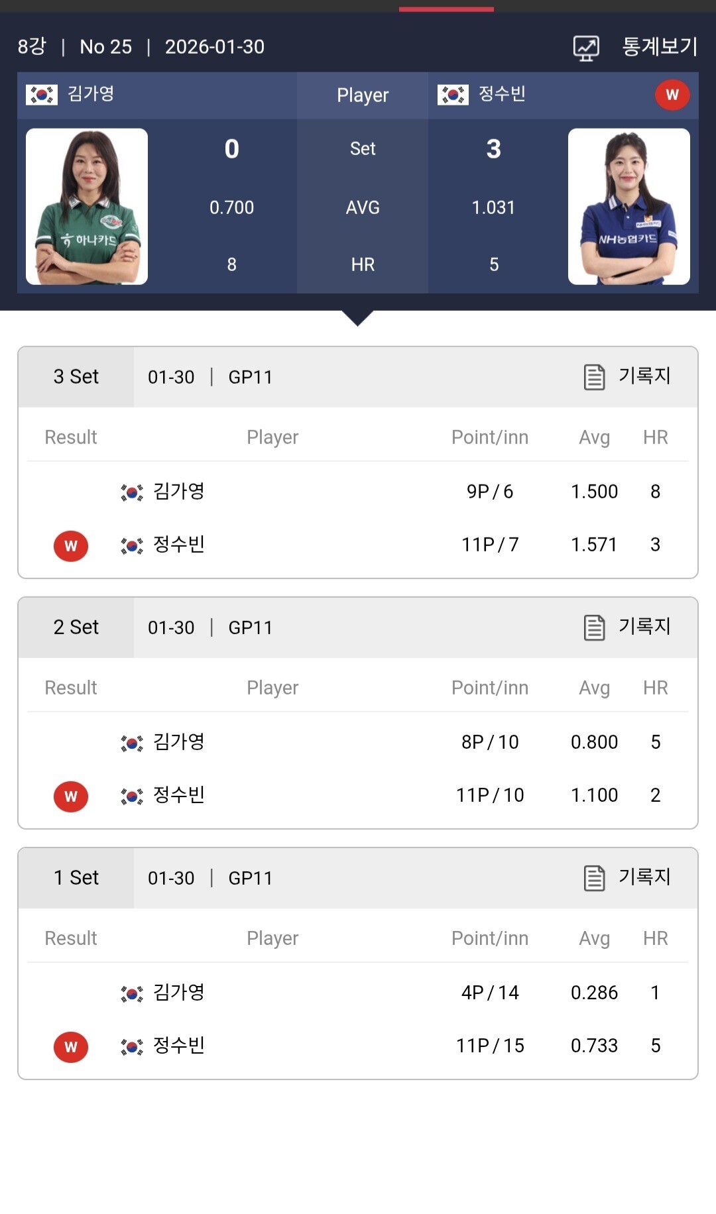The image size is (716, 1214).
Task: Open the 통계보기 statistics link
Action: (660, 46)
